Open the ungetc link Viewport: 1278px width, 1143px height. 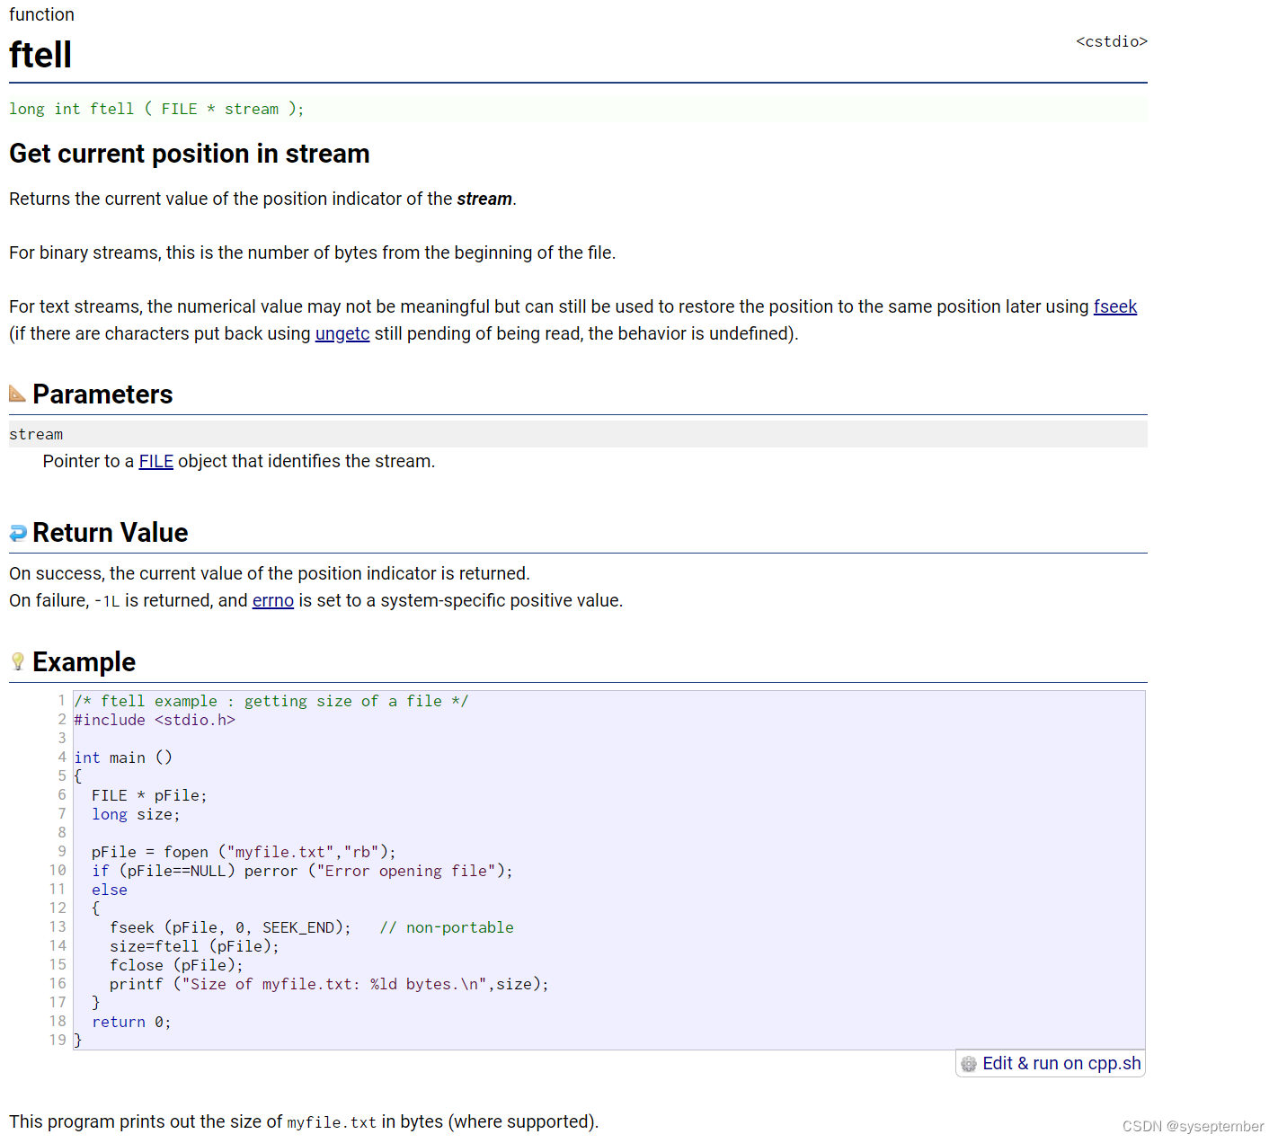(x=342, y=333)
